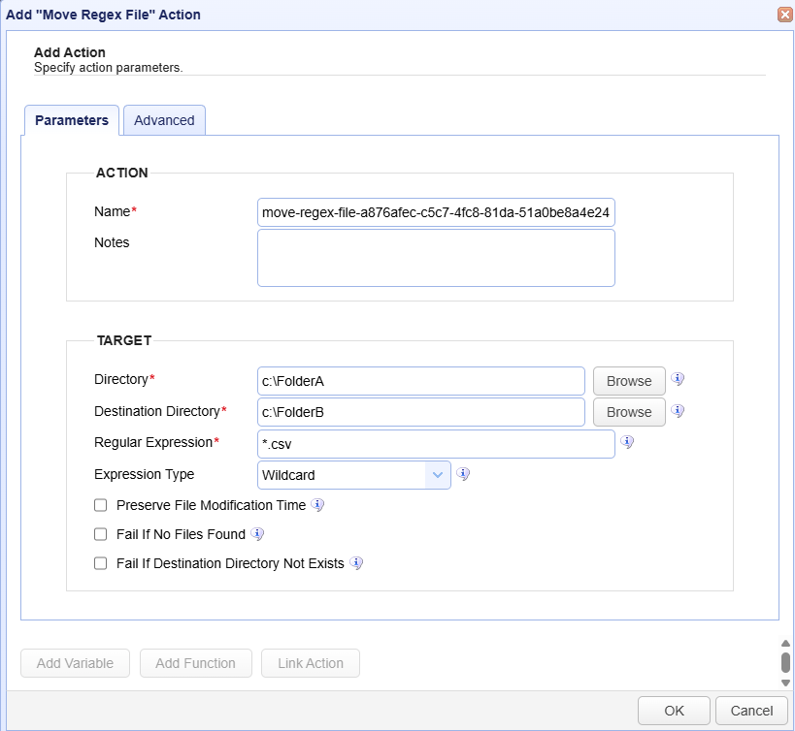Viewport: 795px width, 731px height.
Task: Click info icon beside Expression Type dropdown
Action: (463, 474)
